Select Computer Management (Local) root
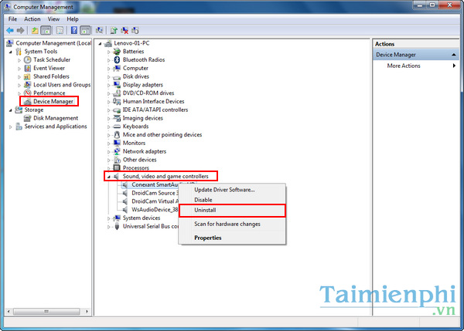 53,43
